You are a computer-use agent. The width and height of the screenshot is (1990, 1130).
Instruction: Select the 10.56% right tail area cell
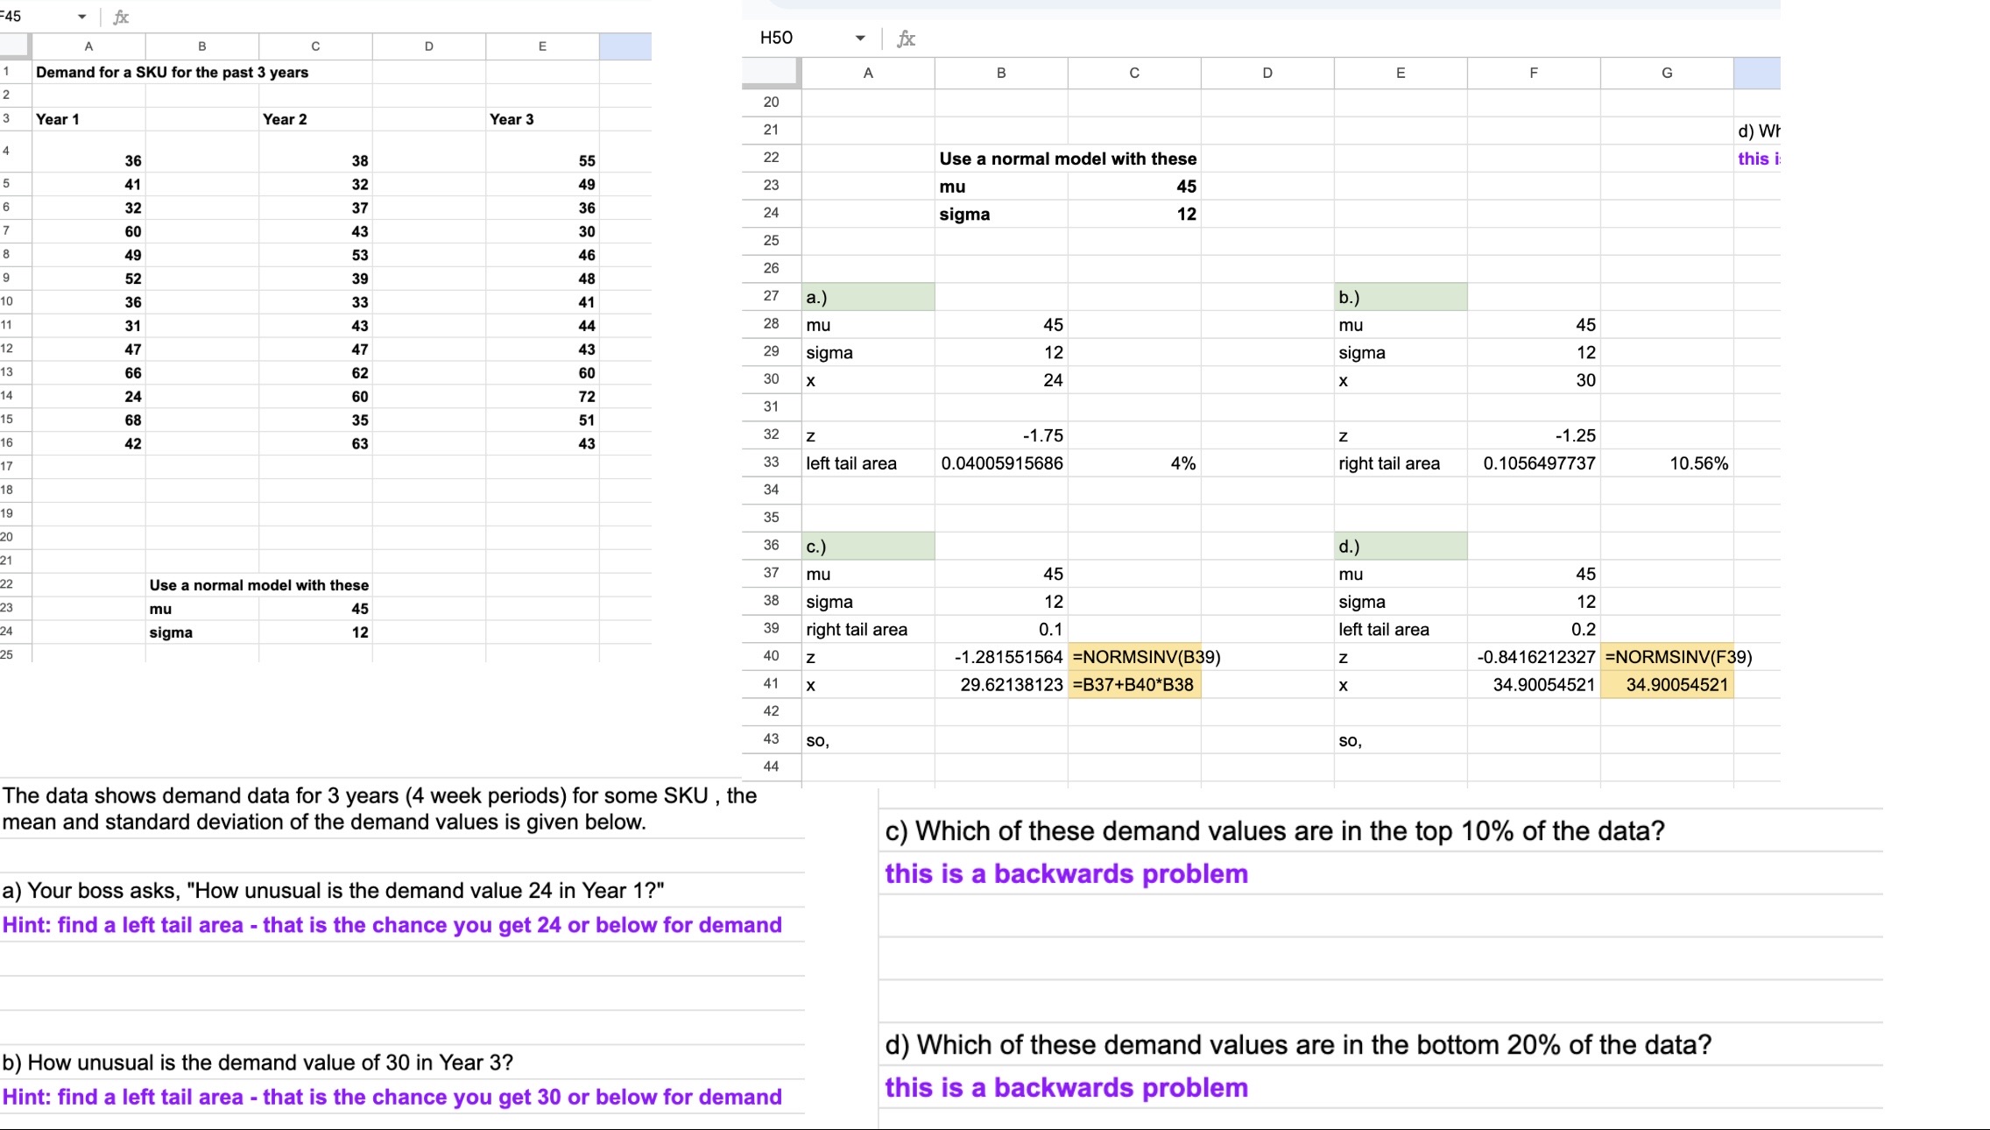point(1666,463)
